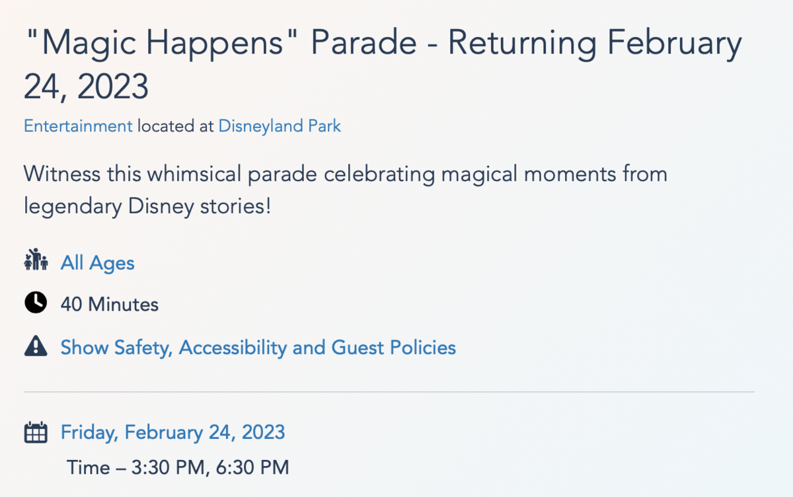Click the "Magic Happens" Parade heading
The width and height of the screenshot is (793, 497).
(382, 65)
